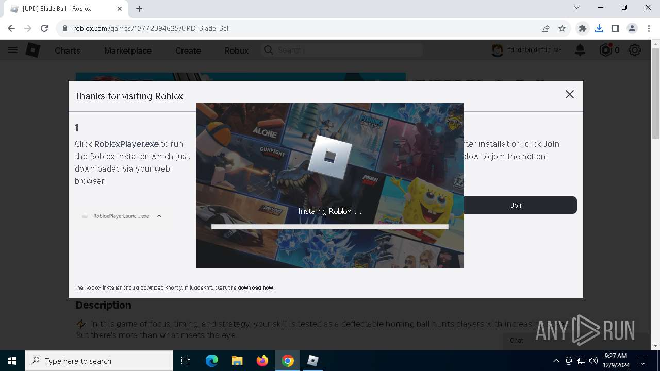Go to Roblox home logo

[x=33, y=50]
